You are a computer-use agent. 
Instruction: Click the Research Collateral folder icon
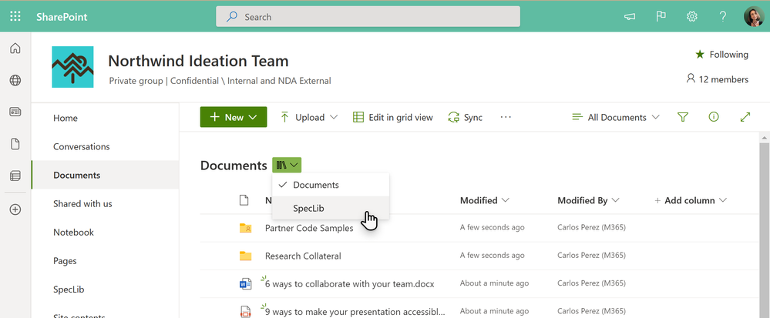245,256
